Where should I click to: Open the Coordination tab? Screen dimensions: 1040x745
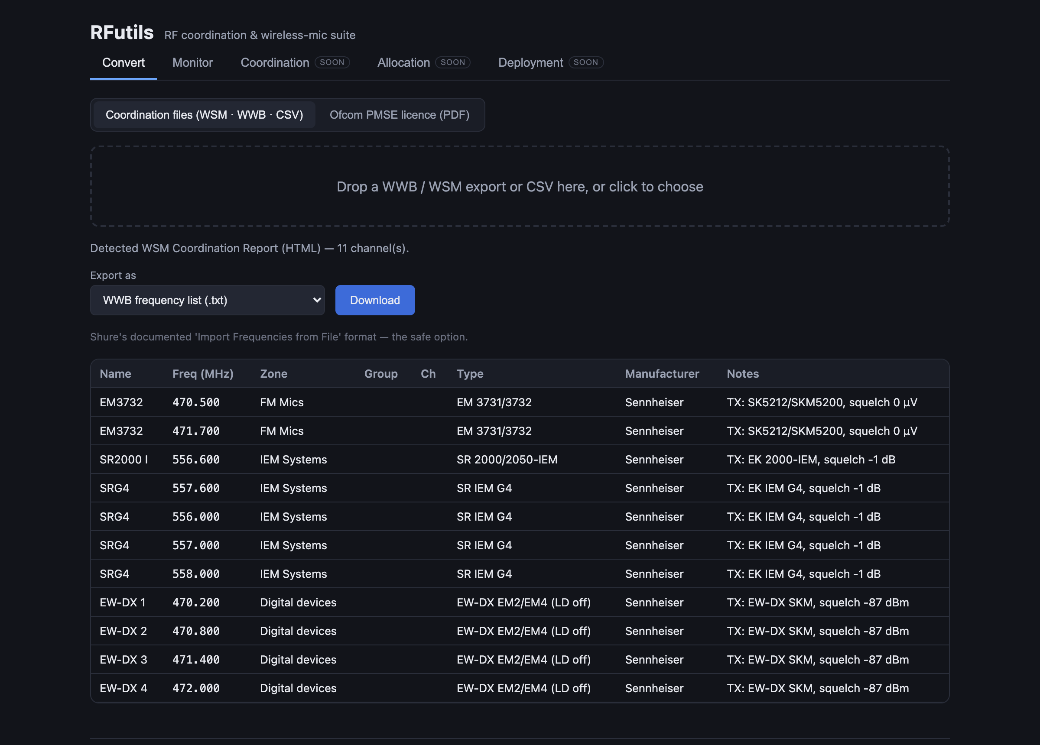[295, 62]
